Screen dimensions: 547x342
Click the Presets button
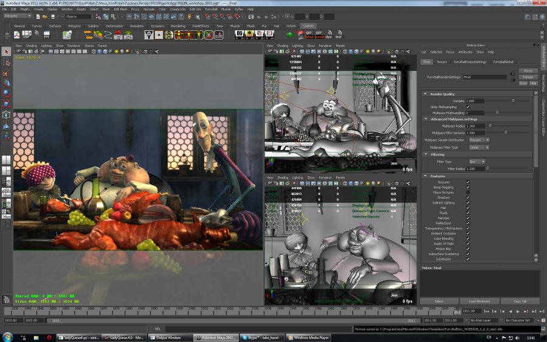[528, 77]
